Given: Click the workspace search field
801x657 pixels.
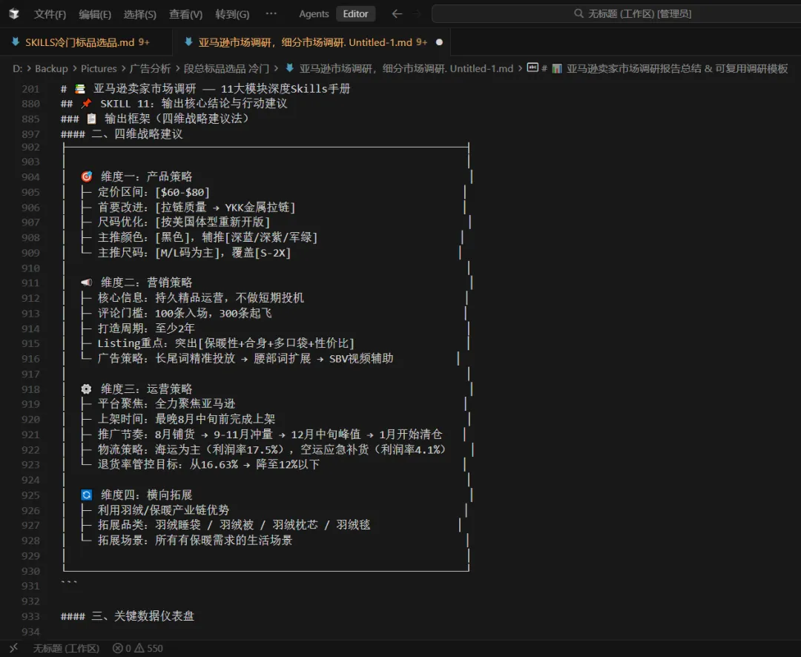Looking at the screenshot, I should point(616,14).
